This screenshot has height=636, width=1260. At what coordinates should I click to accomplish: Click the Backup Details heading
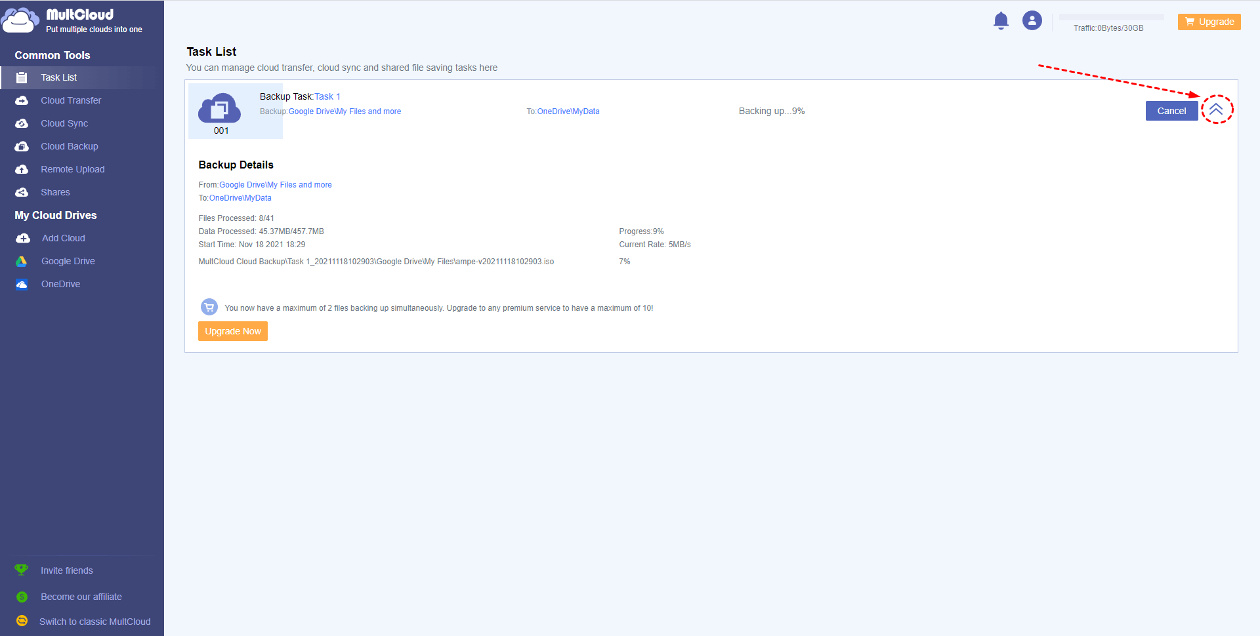click(236, 165)
